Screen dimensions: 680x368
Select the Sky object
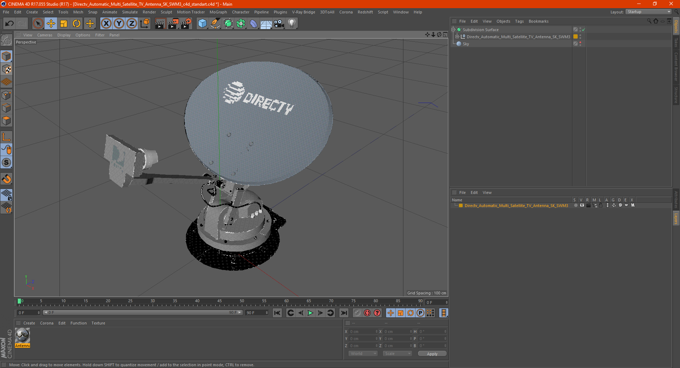(x=466, y=44)
